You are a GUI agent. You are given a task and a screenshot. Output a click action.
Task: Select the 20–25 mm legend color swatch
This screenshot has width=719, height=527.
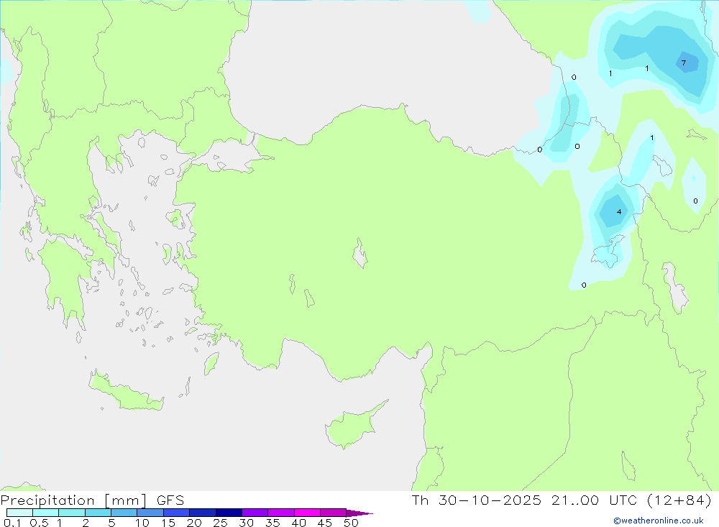pyautogui.click(x=203, y=513)
